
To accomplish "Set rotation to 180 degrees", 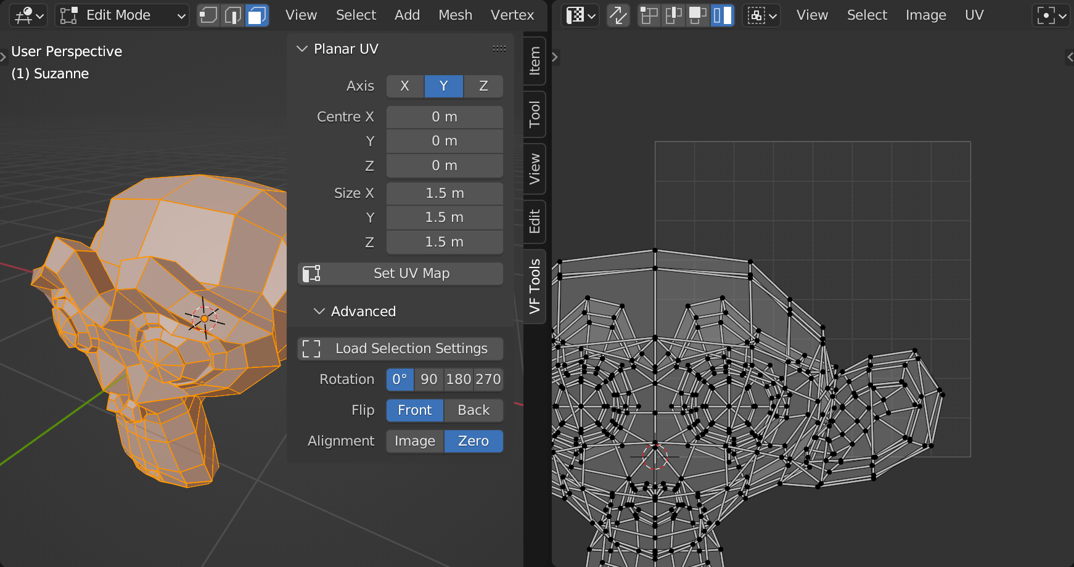I will coord(459,380).
